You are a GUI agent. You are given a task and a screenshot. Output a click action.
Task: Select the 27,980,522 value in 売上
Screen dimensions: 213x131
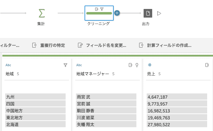177,124
